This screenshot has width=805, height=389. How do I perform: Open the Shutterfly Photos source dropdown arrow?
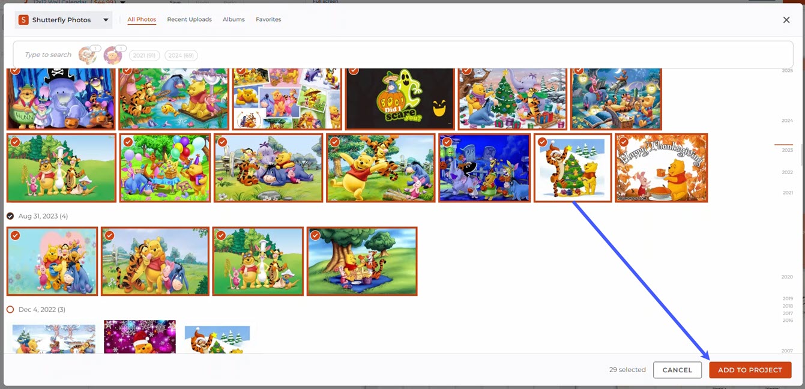click(106, 20)
